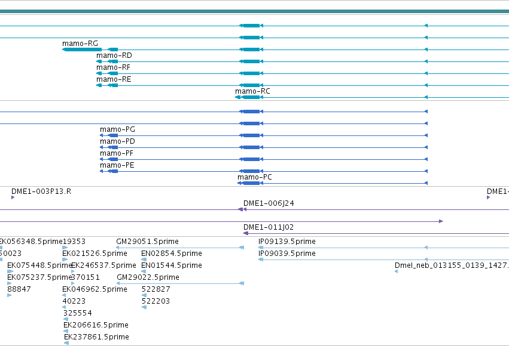The height and width of the screenshot is (346, 509).
Task: Click the DME1-003P13.R feature label
Action: coord(41,191)
